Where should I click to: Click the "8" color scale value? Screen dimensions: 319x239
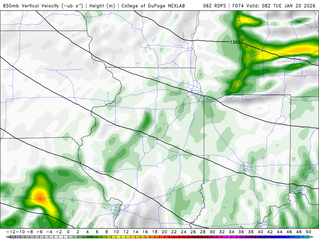106,232
